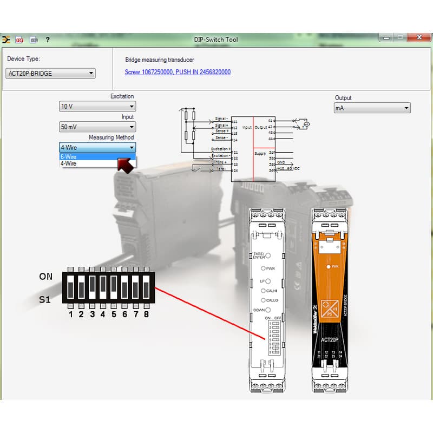Toggle DIP switch 1 on S1
The height and width of the screenshot is (433, 433).
(x=71, y=287)
